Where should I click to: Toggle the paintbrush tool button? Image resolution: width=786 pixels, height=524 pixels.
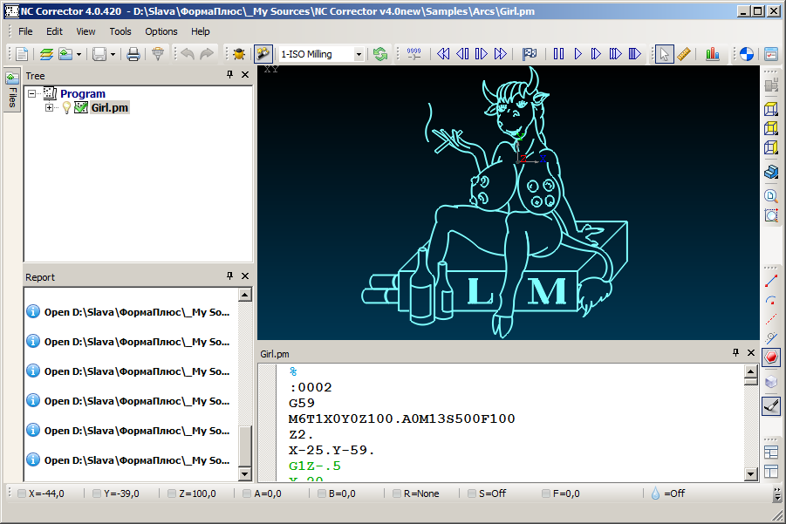coord(771,405)
